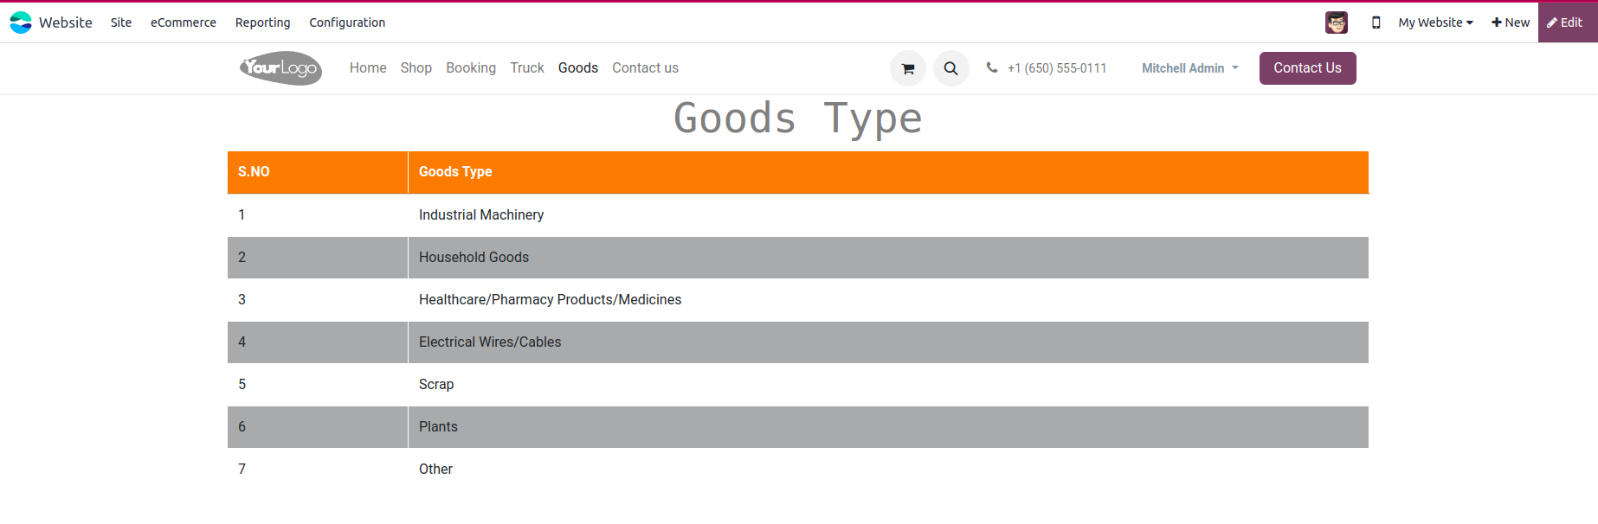
Task: Toggle the mobile preview icon
Action: [1376, 22]
